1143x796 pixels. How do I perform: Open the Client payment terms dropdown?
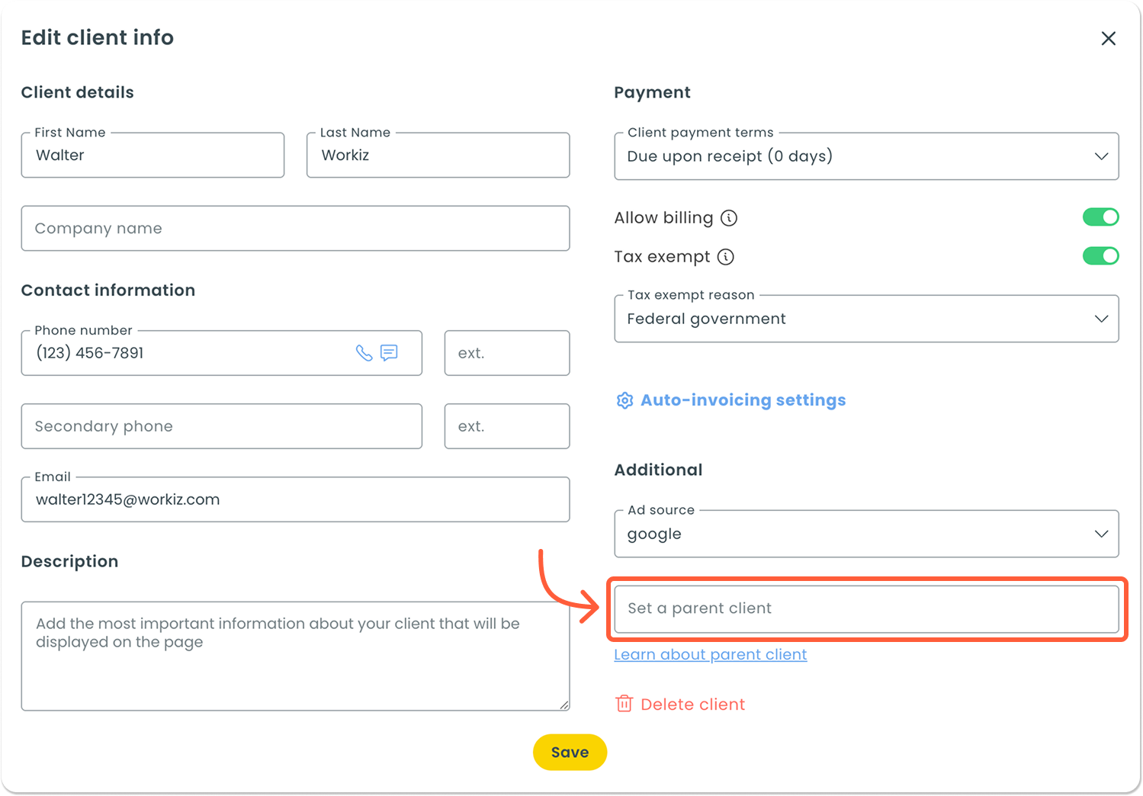click(866, 156)
